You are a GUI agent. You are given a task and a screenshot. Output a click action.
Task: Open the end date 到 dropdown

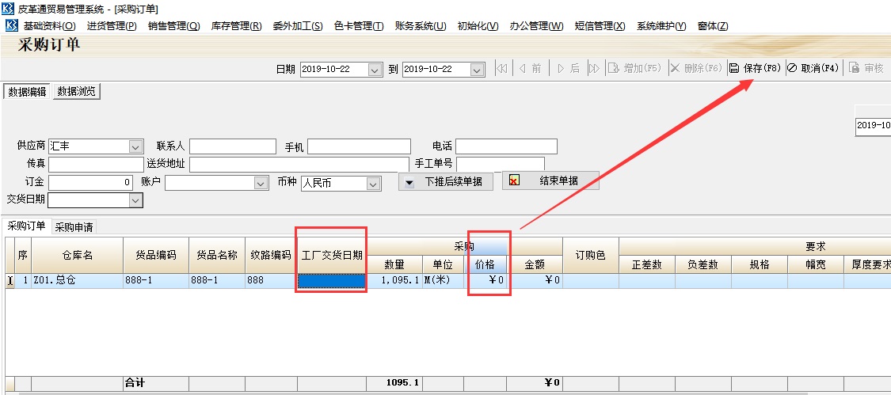pyautogui.click(x=478, y=70)
